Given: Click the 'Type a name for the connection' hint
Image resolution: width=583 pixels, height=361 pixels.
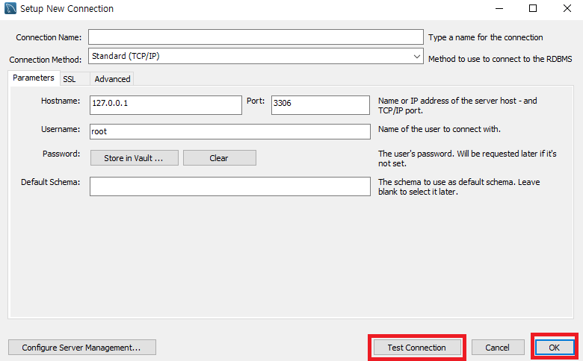Looking at the screenshot, I should [x=486, y=37].
